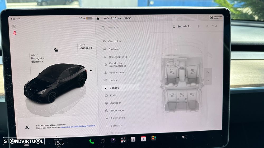Tap the red seatbelt warning icon
264x148 pixels.
coord(15,33)
